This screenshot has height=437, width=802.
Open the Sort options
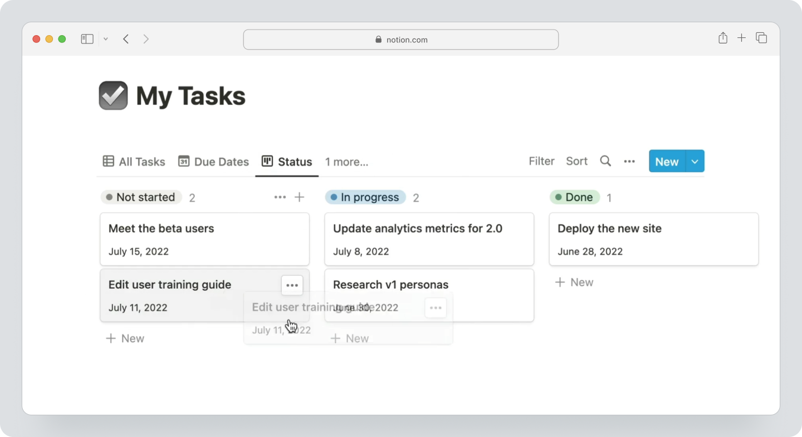tap(576, 161)
